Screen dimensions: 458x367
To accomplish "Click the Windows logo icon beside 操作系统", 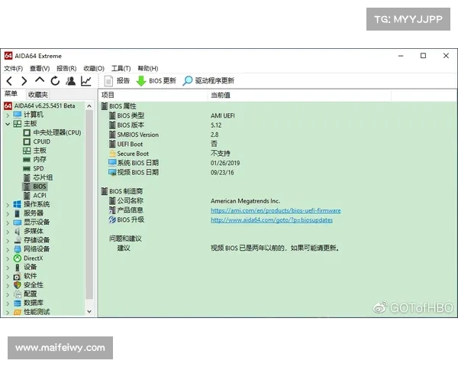I will pos(18,204).
